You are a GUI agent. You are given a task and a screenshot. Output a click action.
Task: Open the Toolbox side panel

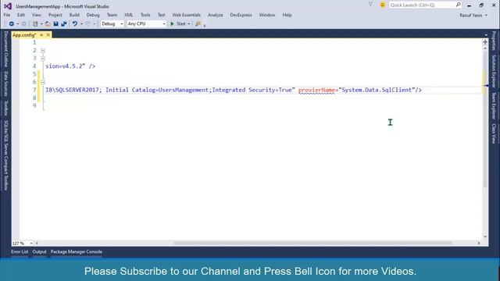(5, 108)
